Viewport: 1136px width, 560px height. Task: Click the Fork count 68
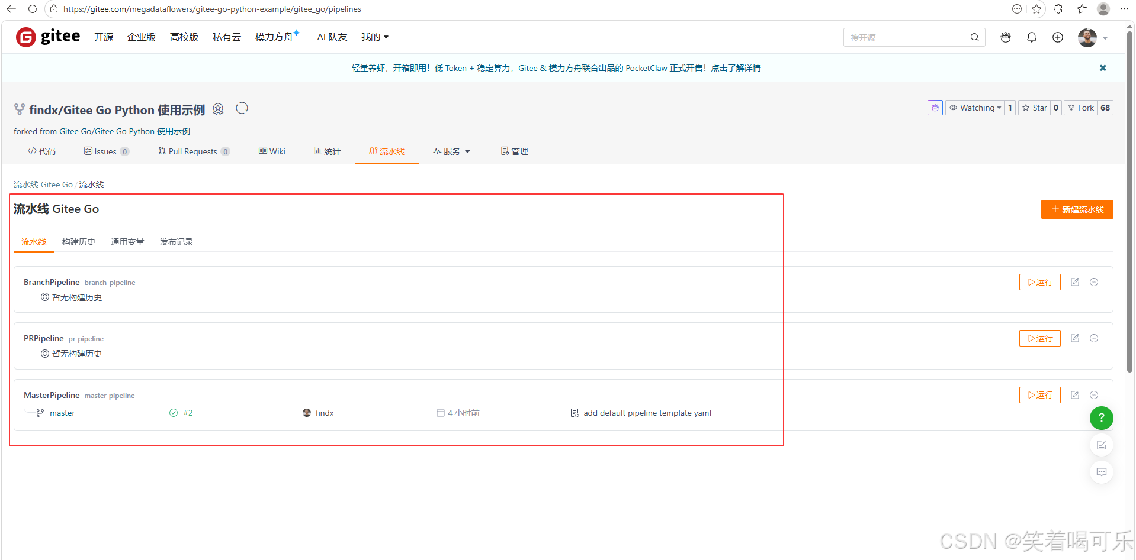click(x=1105, y=108)
